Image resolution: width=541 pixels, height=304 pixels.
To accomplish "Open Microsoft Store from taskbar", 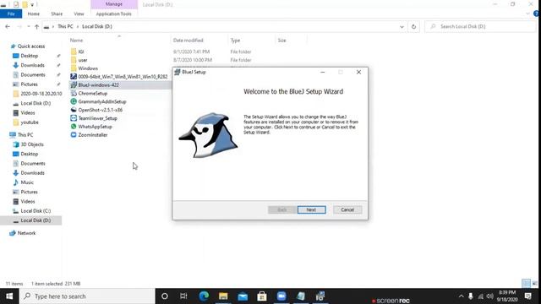I will (x=262, y=296).
